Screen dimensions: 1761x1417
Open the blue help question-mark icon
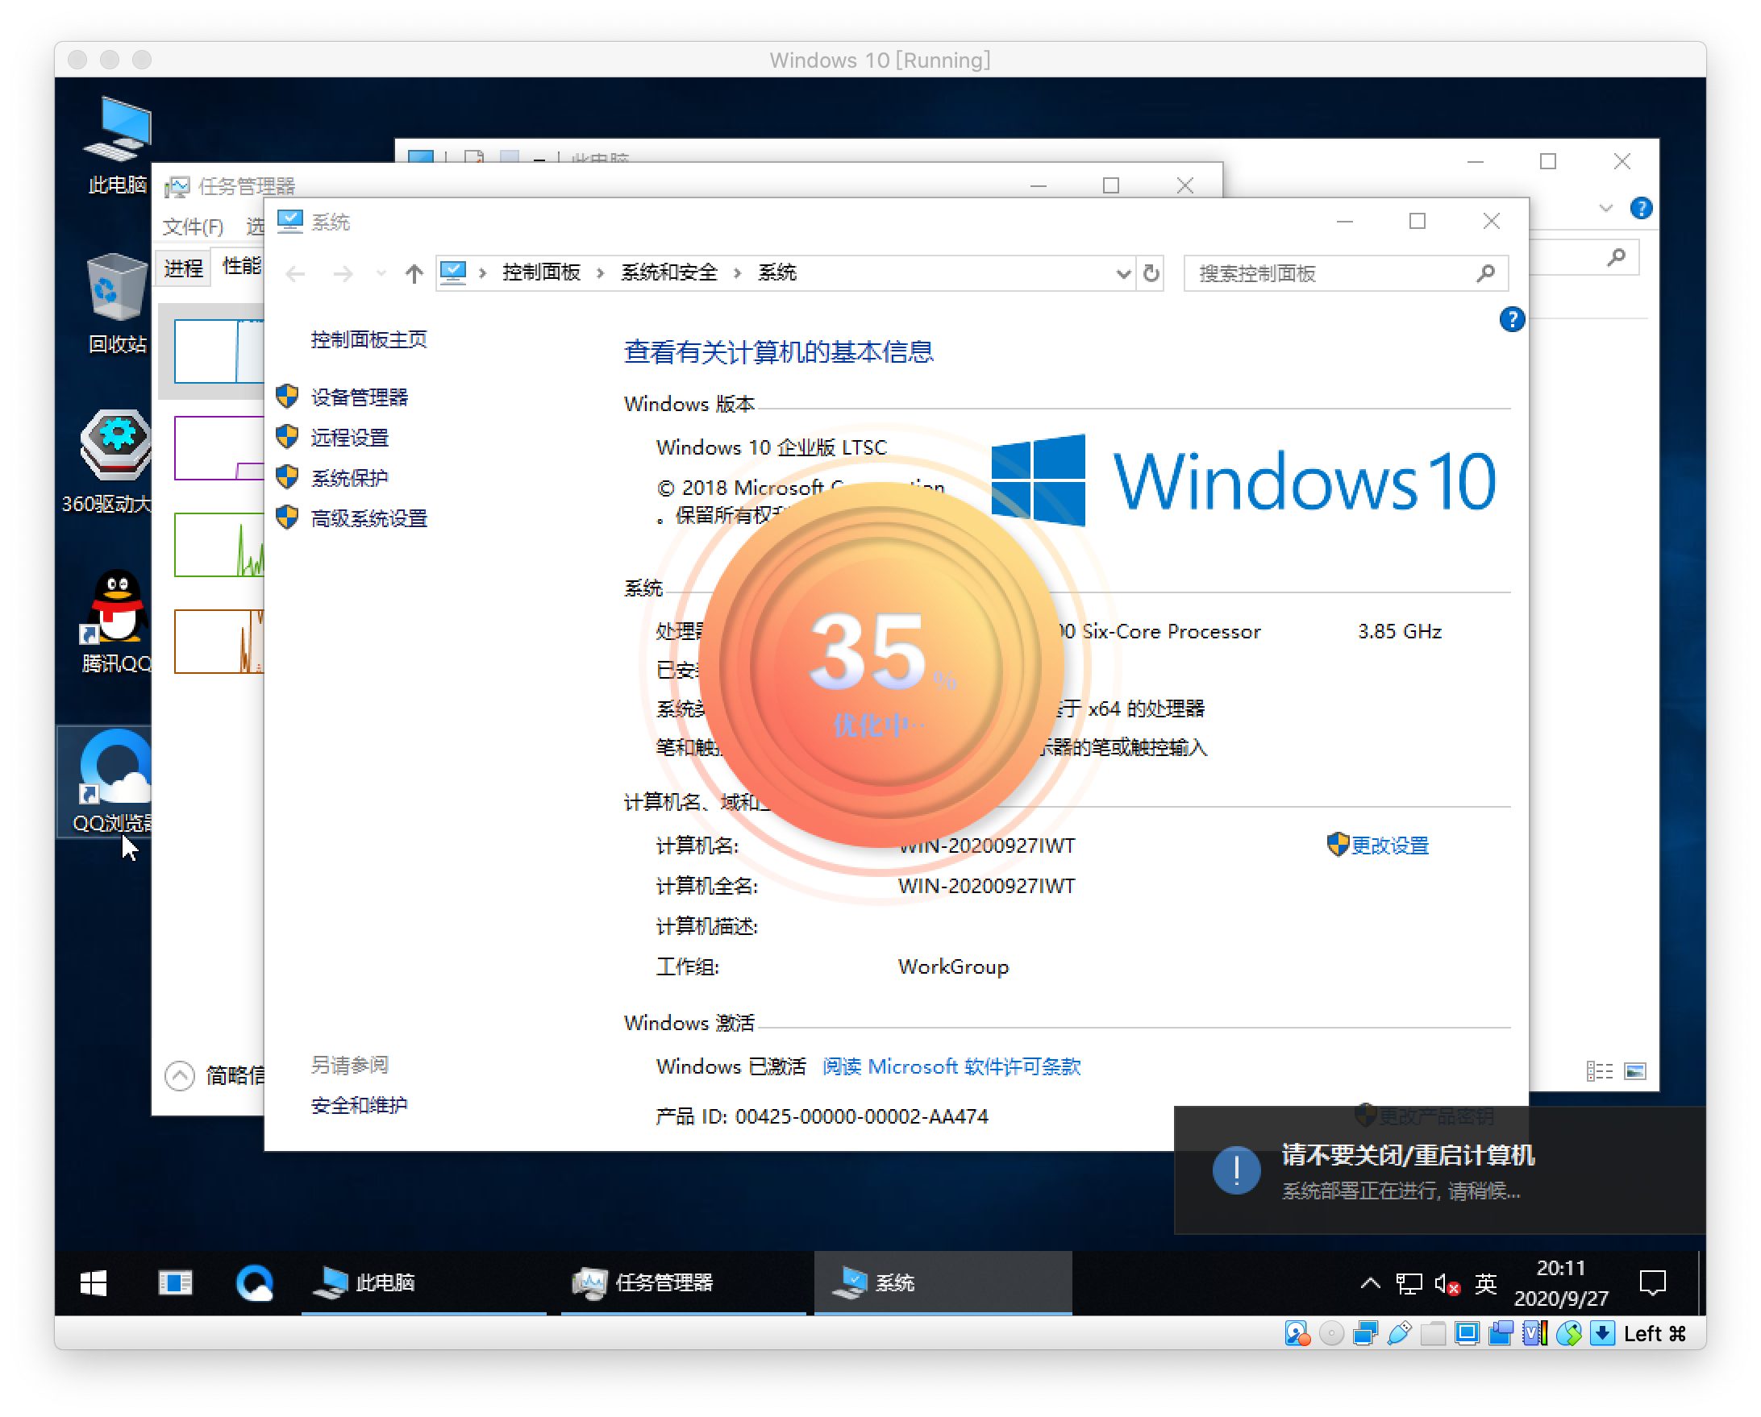1511,319
